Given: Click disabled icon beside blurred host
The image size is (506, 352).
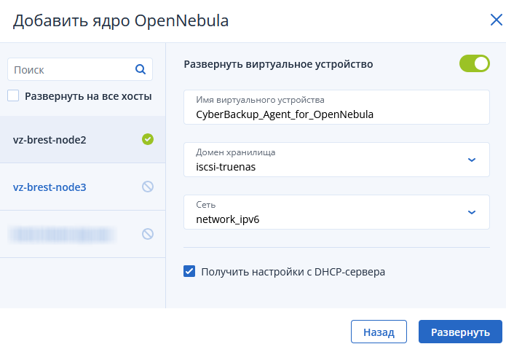Looking at the screenshot, I should tap(148, 234).
